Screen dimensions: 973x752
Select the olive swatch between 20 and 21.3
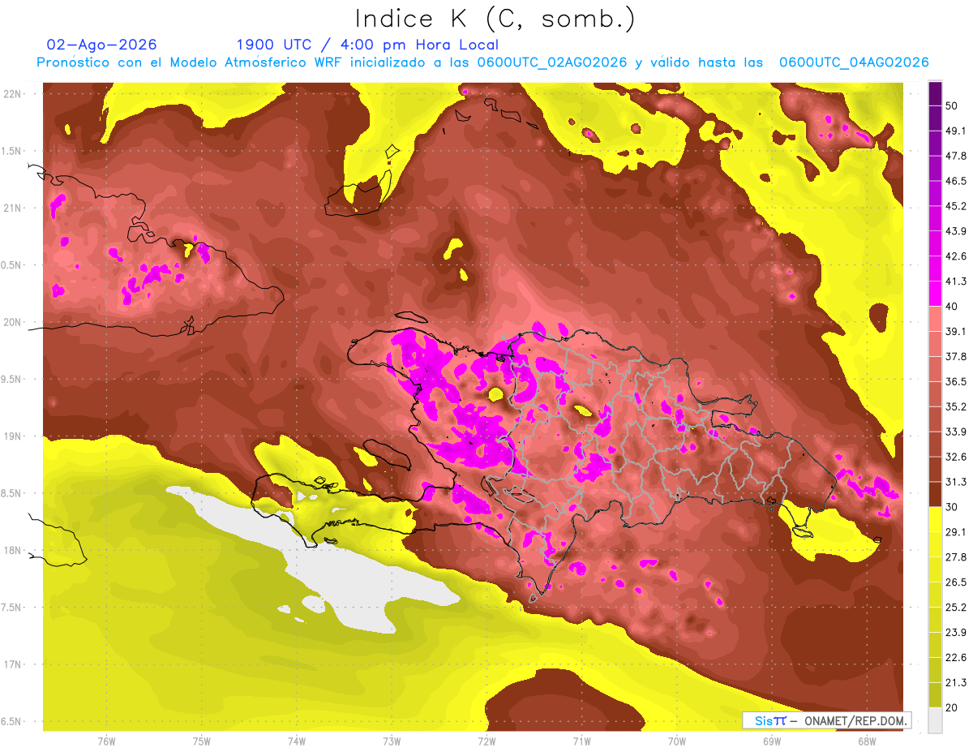935,694
